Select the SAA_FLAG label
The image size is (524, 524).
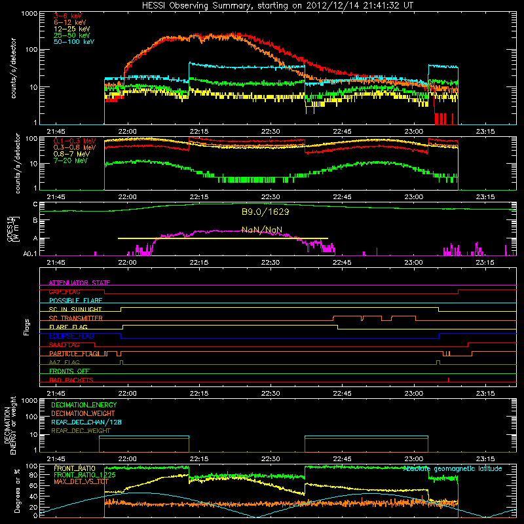(x=64, y=345)
